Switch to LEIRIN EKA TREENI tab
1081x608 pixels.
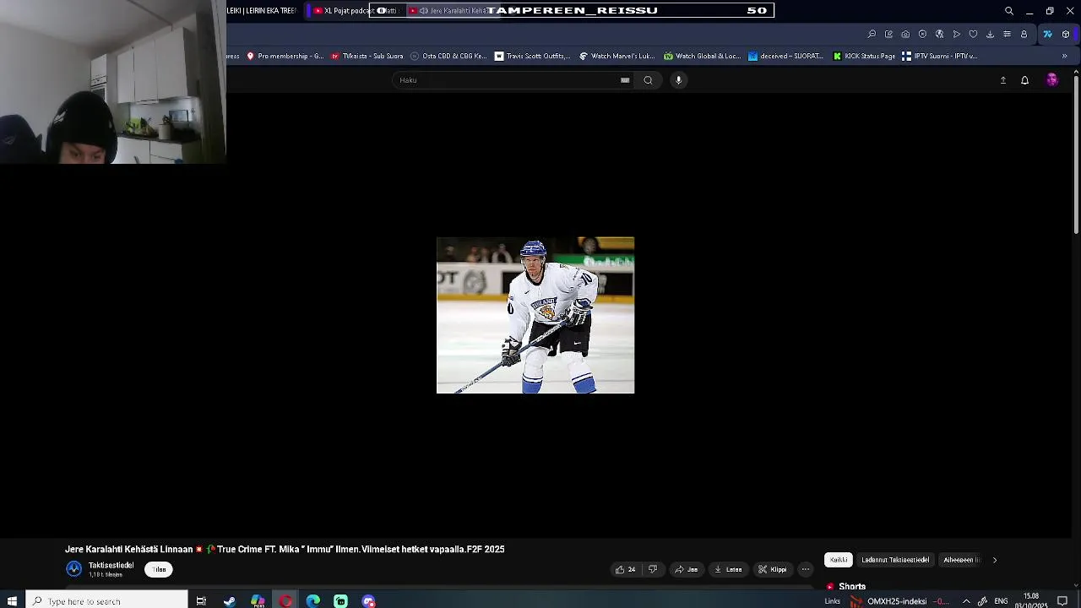(x=262, y=11)
